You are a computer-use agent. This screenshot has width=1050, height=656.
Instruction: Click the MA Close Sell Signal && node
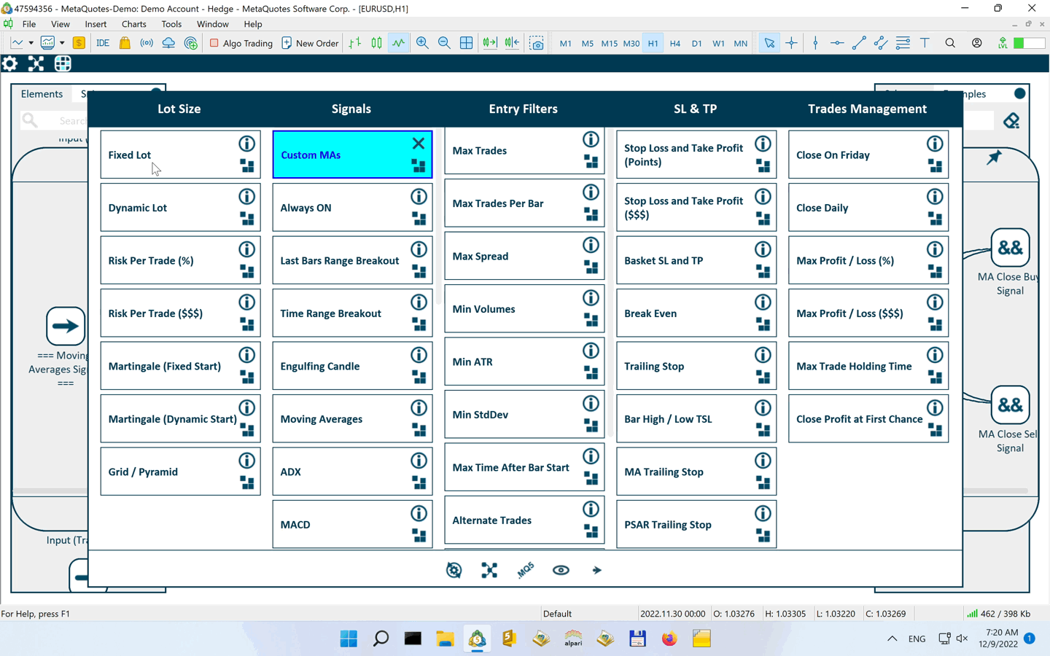click(x=1010, y=405)
